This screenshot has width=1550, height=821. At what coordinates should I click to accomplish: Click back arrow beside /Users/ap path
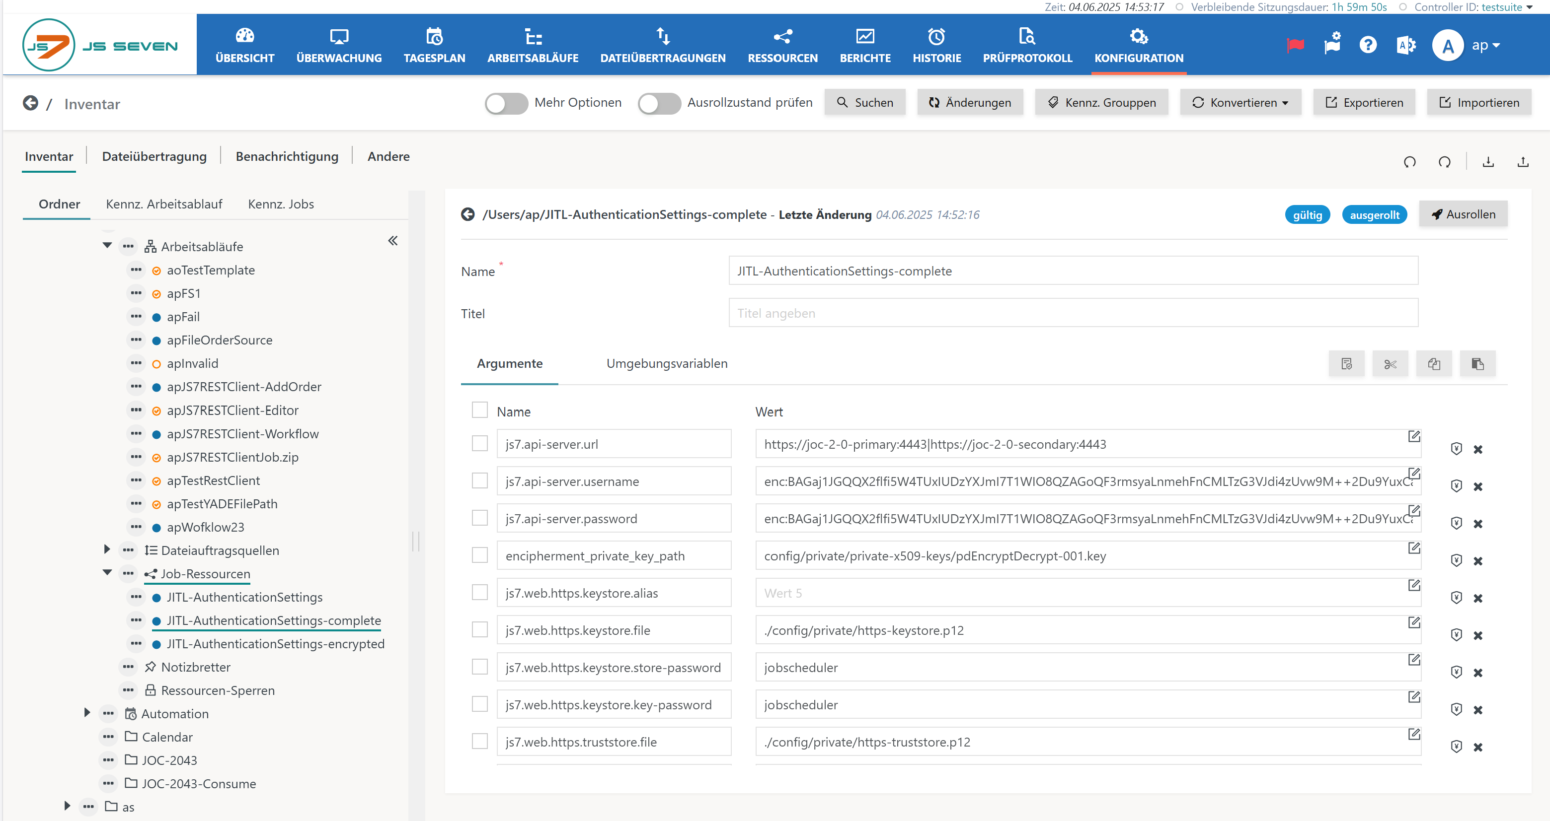coord(467,214)
